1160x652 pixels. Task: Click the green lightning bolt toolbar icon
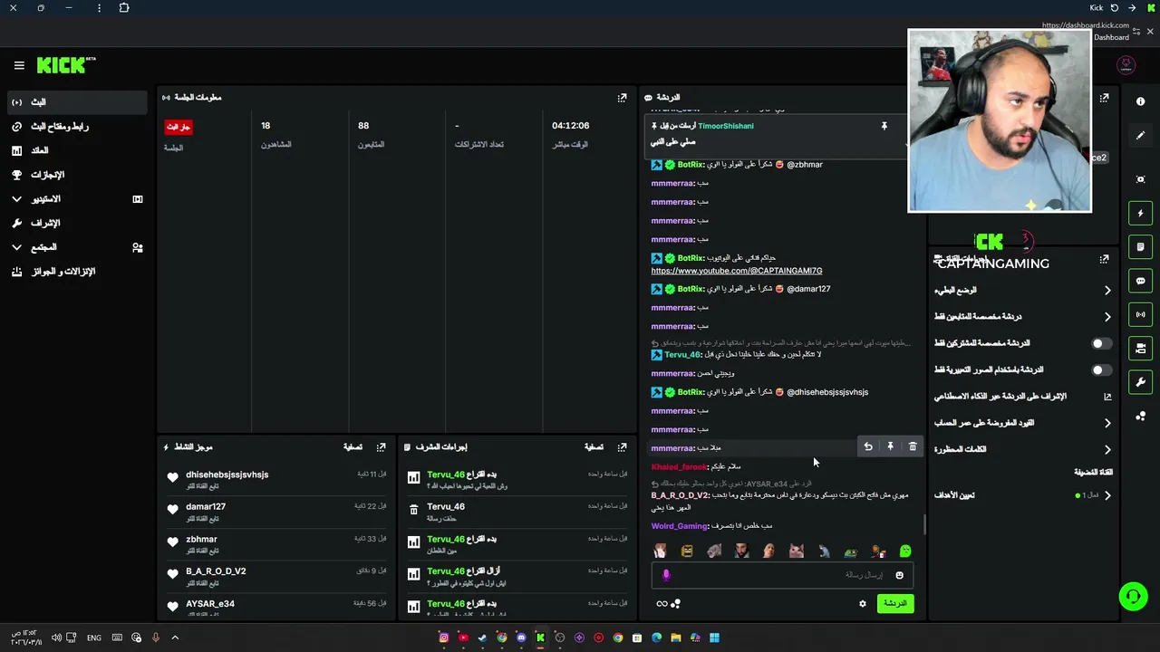click(1141, 214)
